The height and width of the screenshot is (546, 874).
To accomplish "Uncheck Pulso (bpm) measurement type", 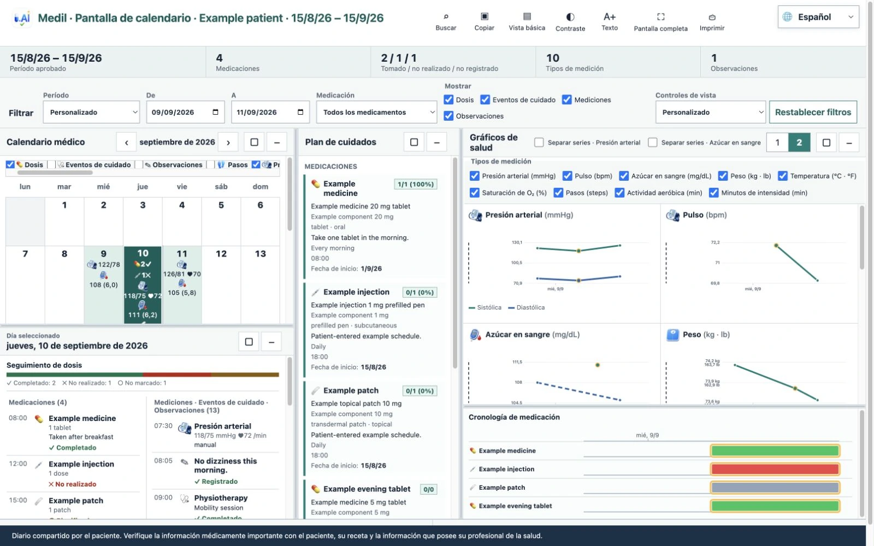I will [x=568, y=176].
